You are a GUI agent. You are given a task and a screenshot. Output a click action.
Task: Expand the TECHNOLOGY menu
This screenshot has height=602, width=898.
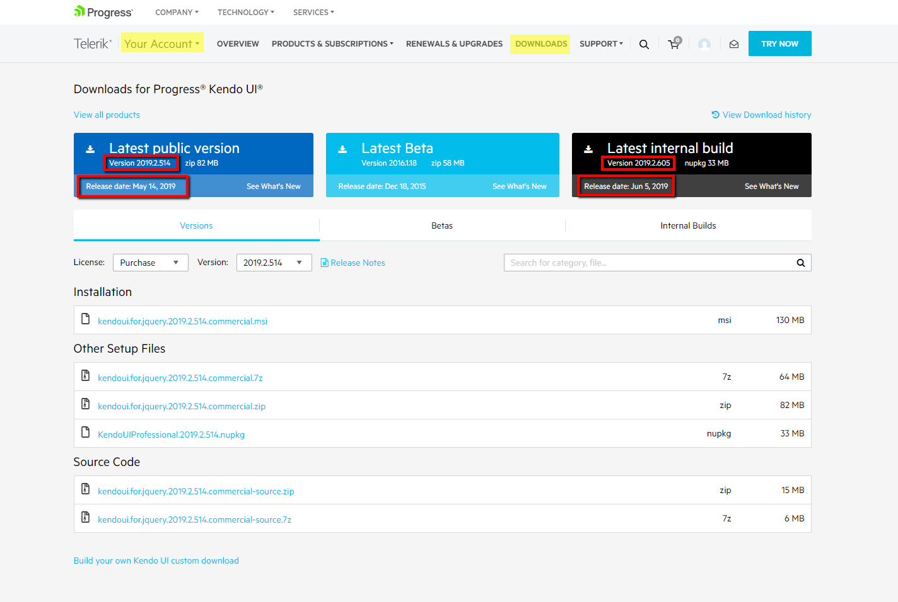click(x=245, y=12)
